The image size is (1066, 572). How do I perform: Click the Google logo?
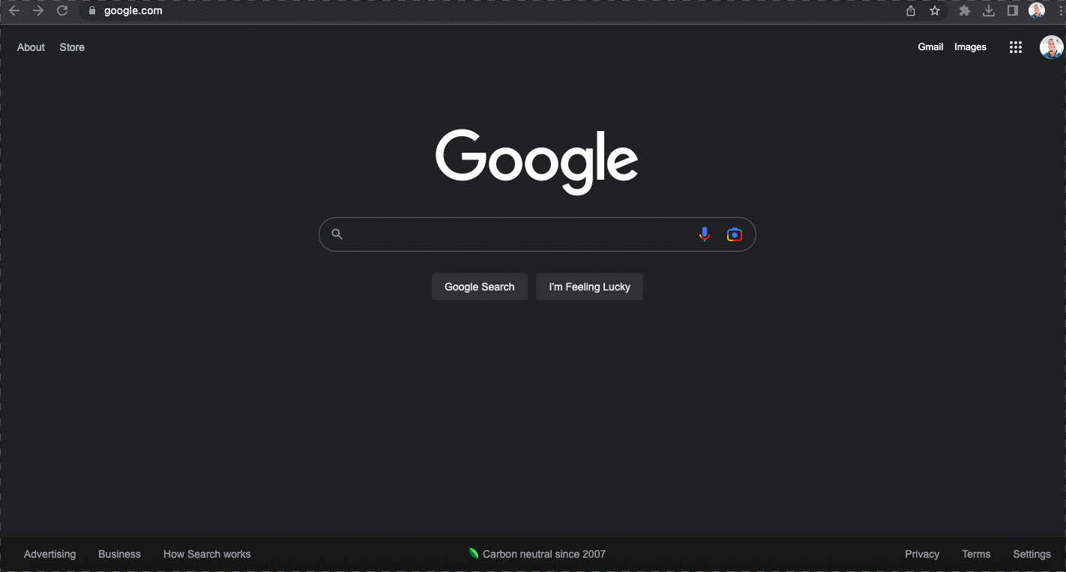click(x=537, y=162)
